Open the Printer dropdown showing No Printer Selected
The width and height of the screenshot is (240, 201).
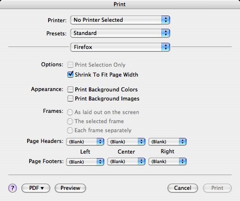(120, 20)
